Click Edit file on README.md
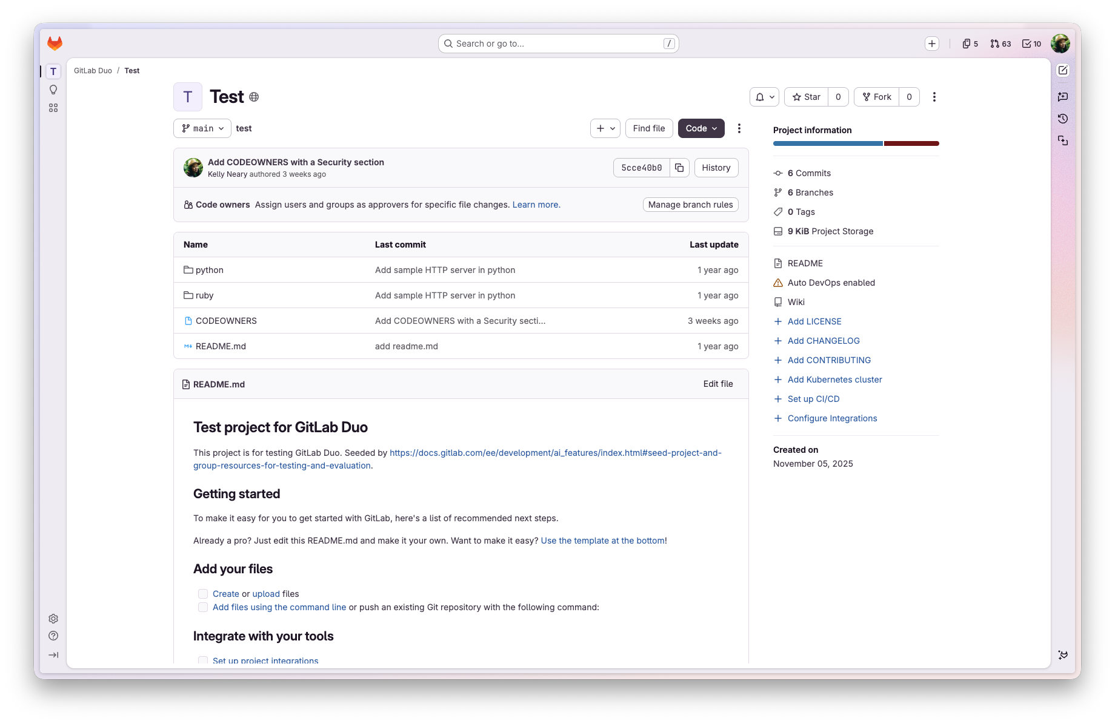 click(x=718, y=384)
